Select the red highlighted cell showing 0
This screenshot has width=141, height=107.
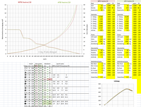(x=50, y=79)
